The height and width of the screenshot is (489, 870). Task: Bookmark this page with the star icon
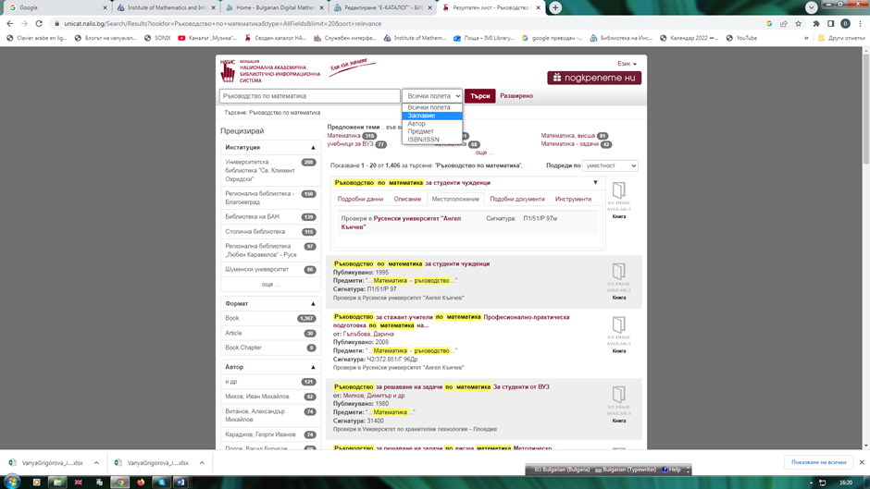pos(799,23)
